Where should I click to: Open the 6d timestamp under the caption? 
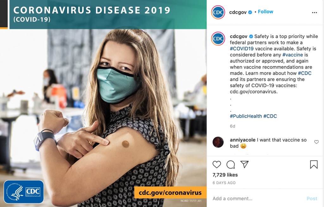tap(233, 126)
